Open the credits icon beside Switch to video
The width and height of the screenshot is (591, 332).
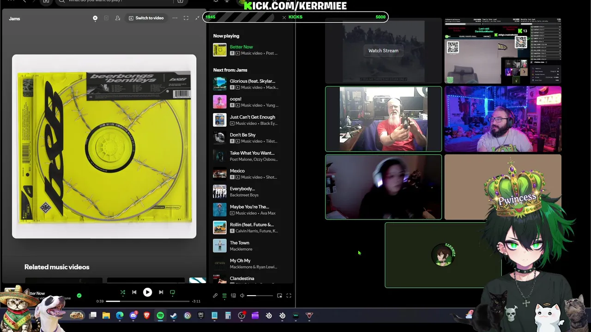click(118, 18)
